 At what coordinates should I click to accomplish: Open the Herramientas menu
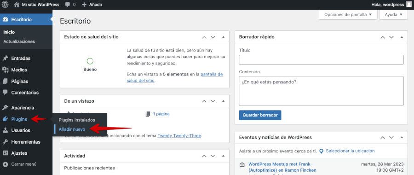click(x=26, y=142)
